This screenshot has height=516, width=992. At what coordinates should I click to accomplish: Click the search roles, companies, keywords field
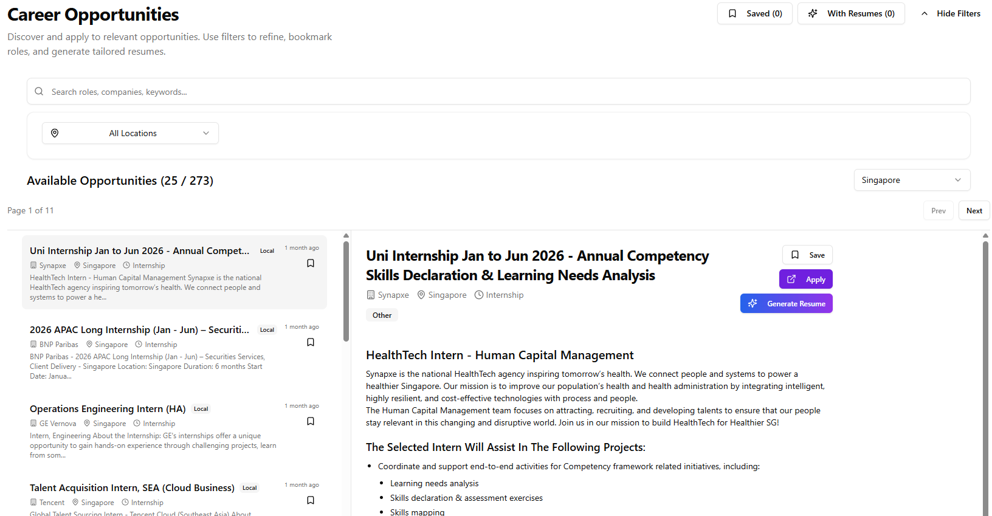(498, 92)
